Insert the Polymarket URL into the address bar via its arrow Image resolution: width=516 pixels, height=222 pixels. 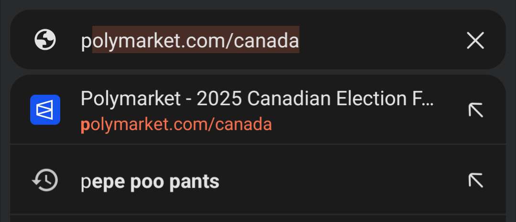[x=475, y=110]
